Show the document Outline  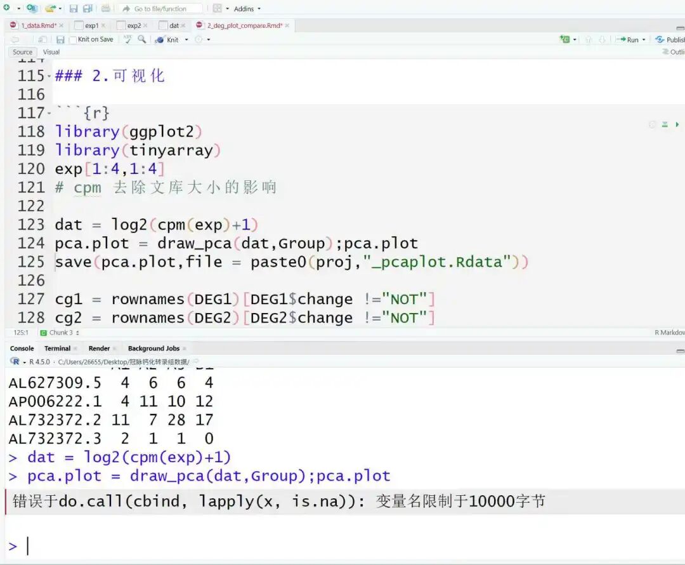pyautogui.click(x=674, y=52)
